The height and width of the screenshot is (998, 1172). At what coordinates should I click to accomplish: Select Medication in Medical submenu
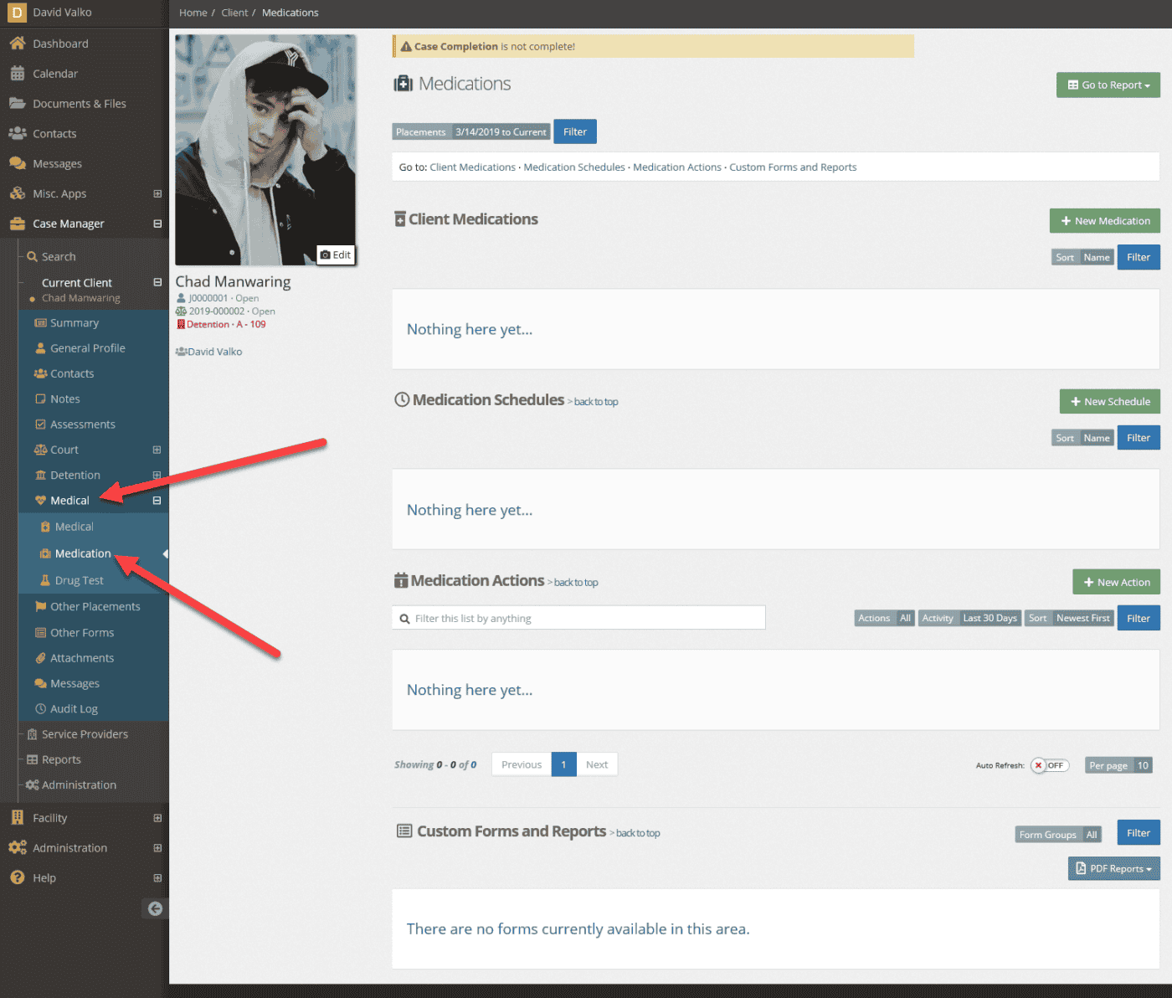pos(83,553)
